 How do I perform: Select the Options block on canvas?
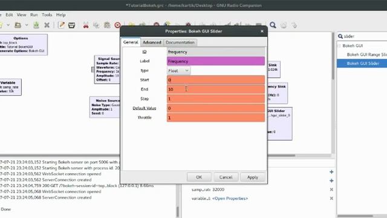[23, 45]
